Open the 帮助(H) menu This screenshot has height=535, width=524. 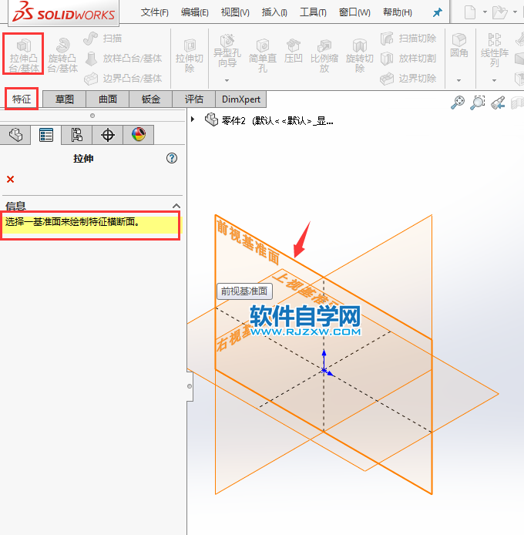coord(398,12)
